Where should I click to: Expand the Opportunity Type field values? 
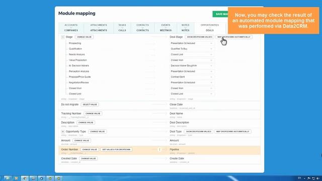63,132
